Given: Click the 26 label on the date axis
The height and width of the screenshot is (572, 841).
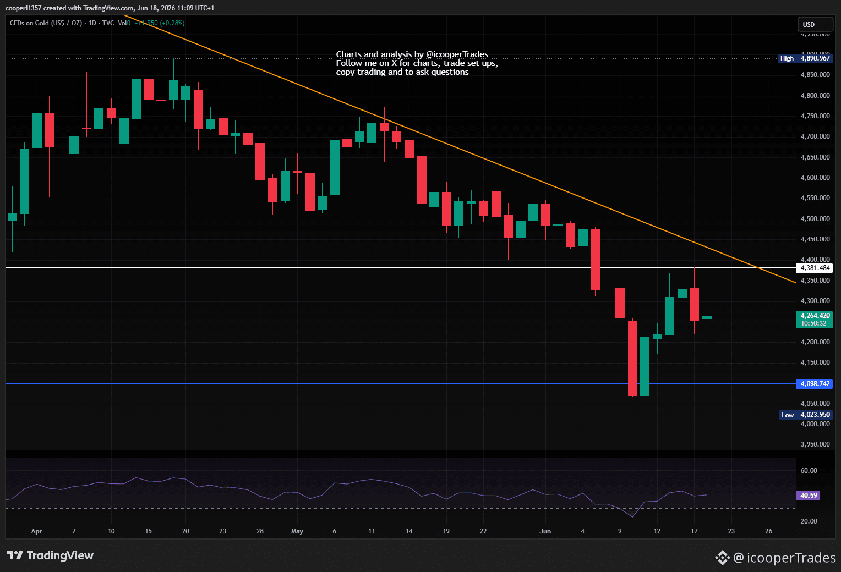Looking at the screenshot, I should tap(769, 531).
